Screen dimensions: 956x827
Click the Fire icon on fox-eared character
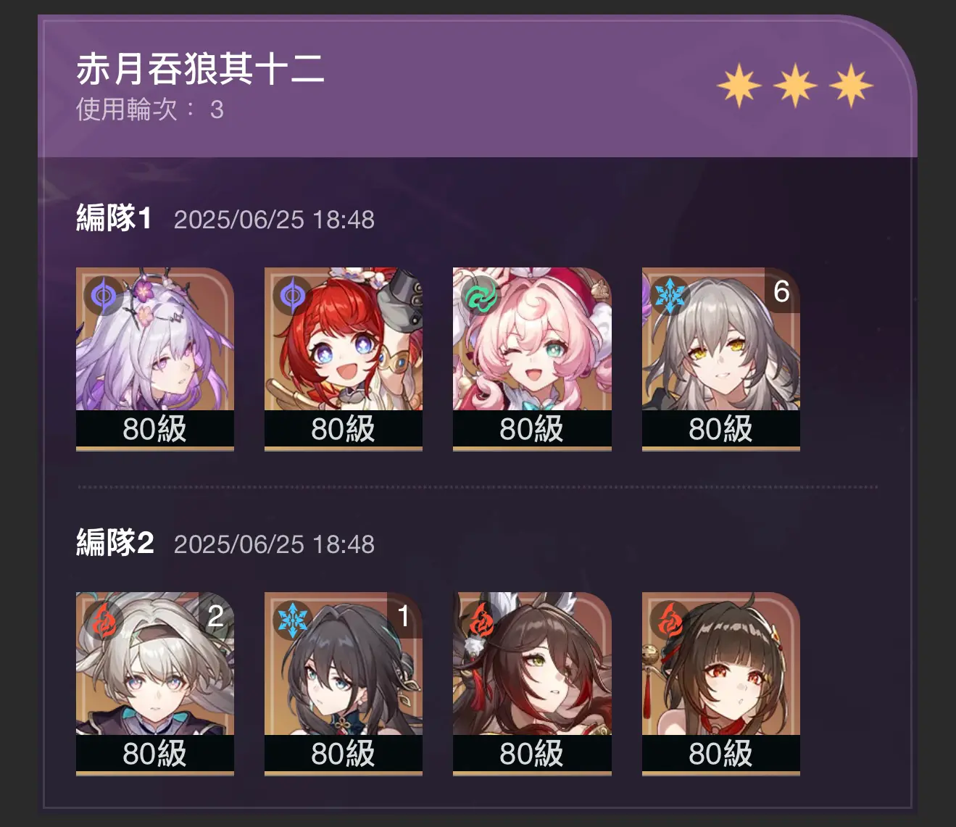[481, 620]
